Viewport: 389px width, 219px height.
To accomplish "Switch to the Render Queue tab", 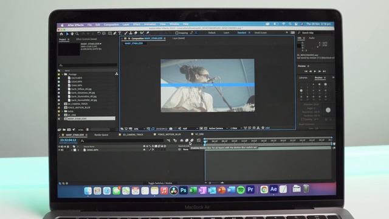I will (102, 135).
